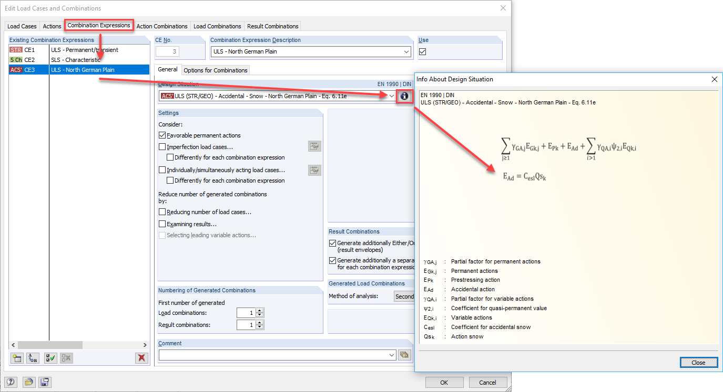
Task: Click the Result combinations number field
Action: (x=246, y=325)
